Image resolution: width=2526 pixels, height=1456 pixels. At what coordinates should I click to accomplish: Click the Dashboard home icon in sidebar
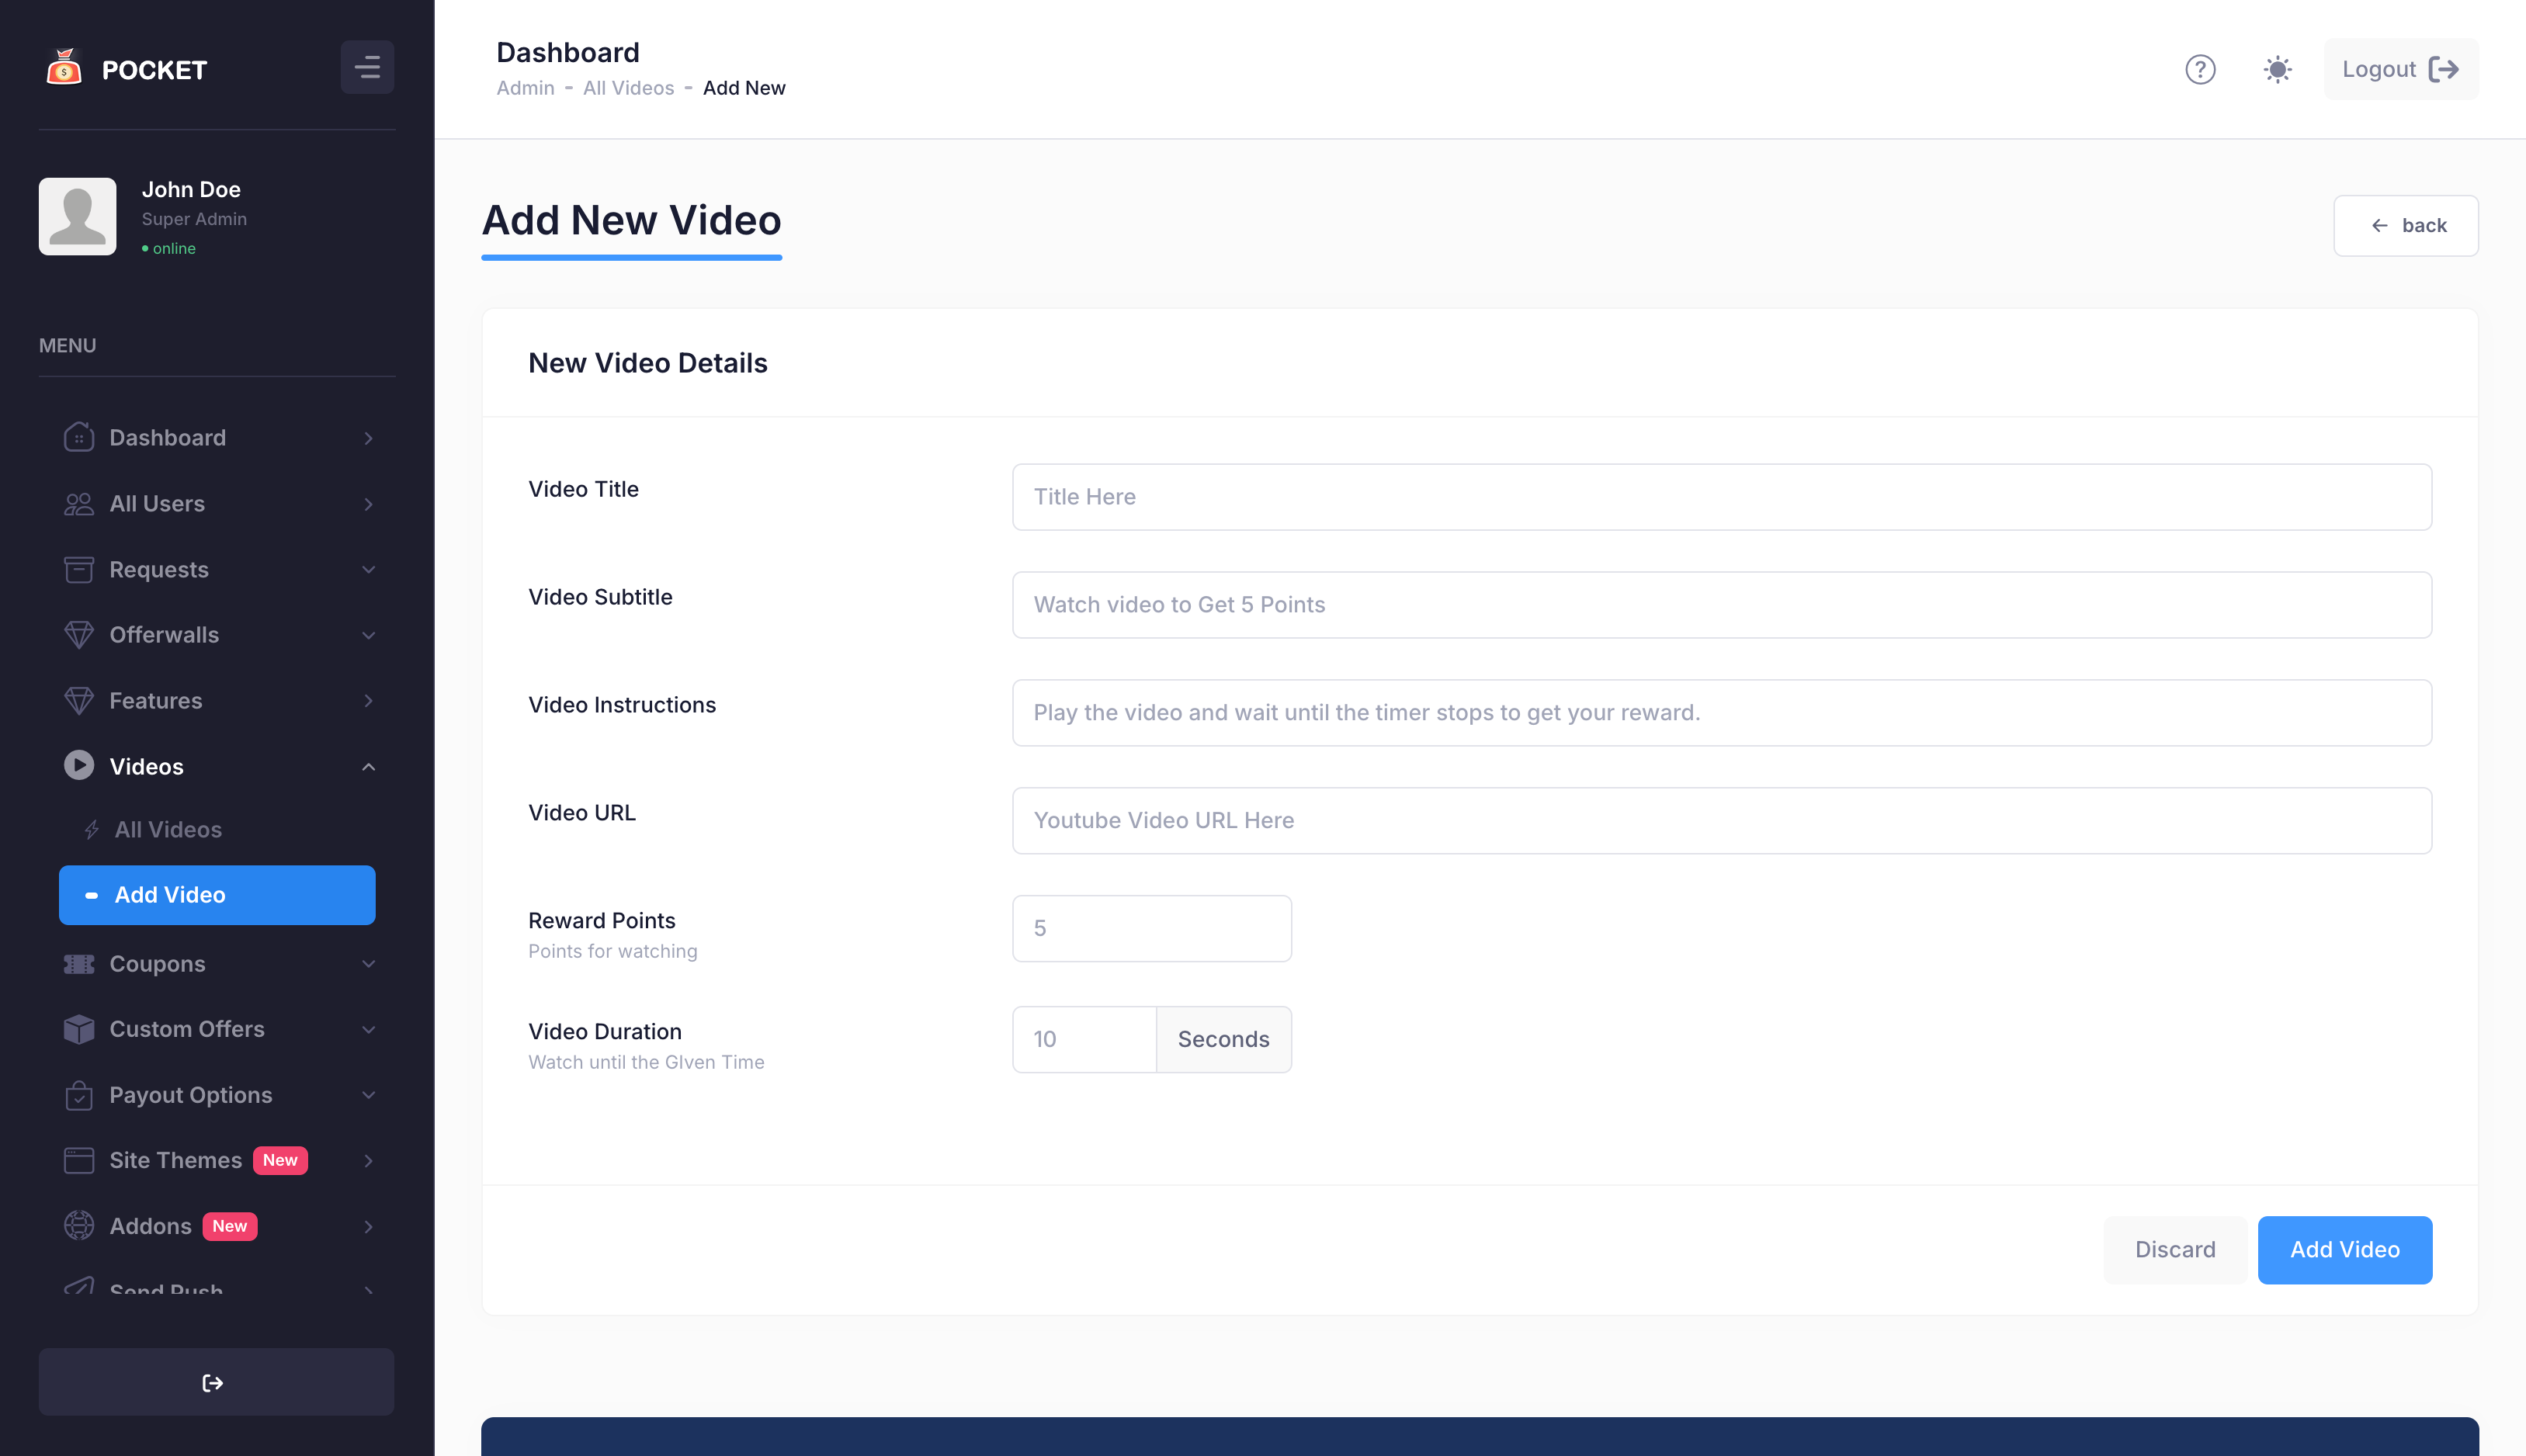coord(79,437)
